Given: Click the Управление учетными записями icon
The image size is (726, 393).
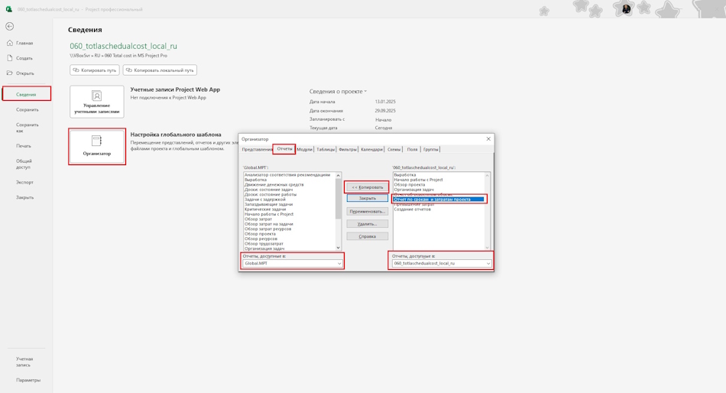Looking at the screenshot, I should click(x=97, y=96).
